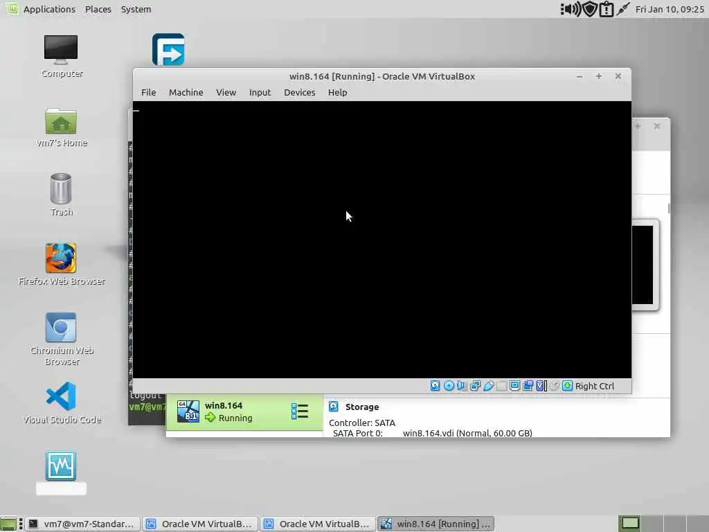Screen dimensions: 709x532
Task: Click the Mint menu logo icon
Action: (x=12, y=8)
